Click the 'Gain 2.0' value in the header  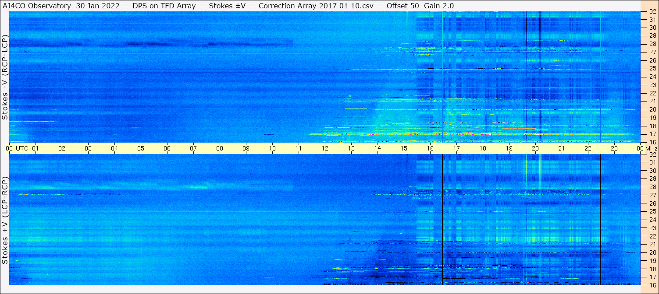tap(439, 6)
